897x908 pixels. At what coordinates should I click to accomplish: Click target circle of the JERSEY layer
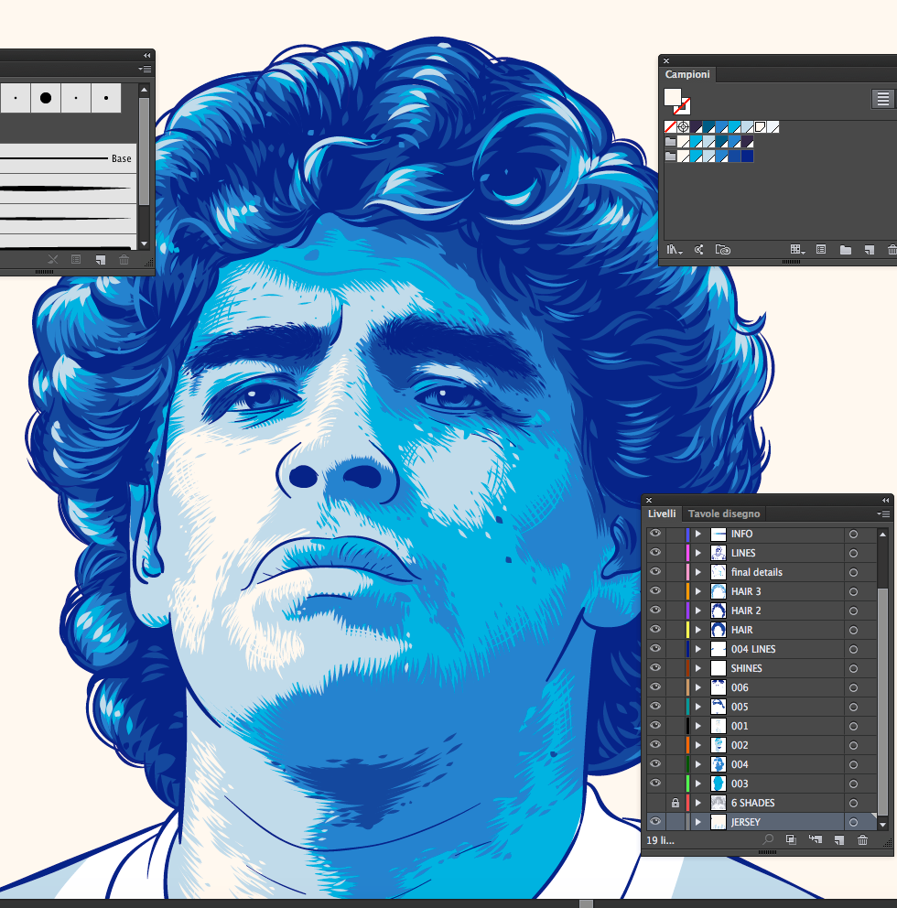(854, 822)
